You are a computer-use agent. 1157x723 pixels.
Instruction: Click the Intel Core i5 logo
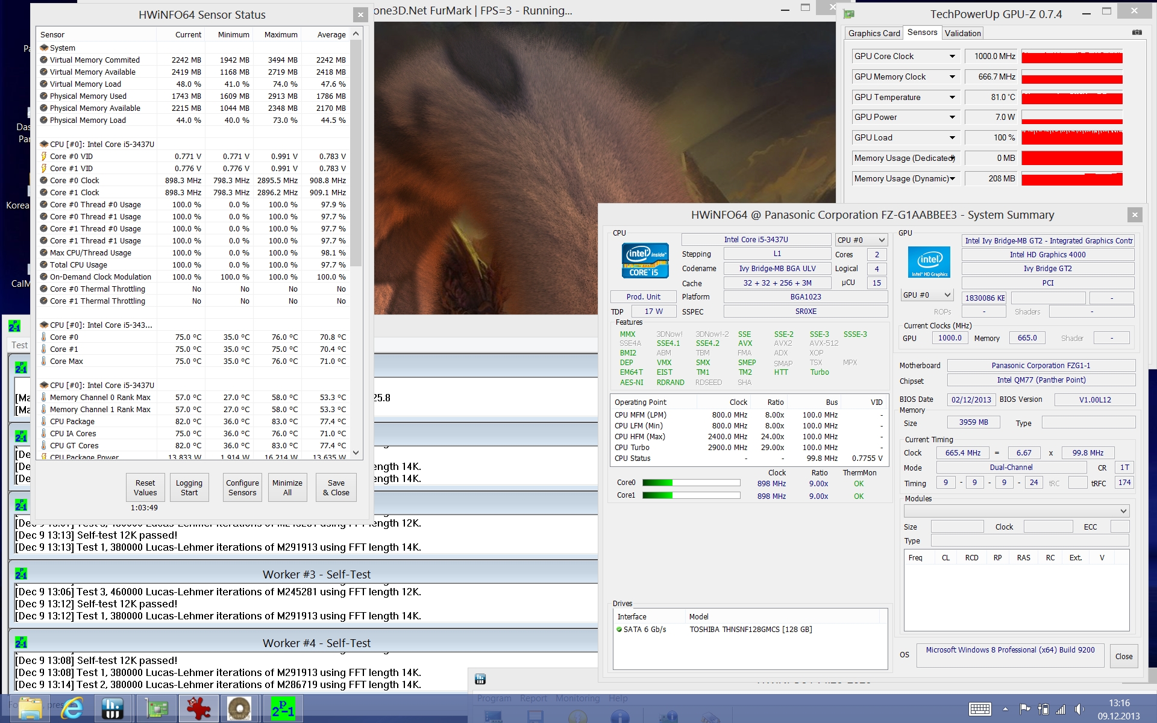click(x=645, y=260)
